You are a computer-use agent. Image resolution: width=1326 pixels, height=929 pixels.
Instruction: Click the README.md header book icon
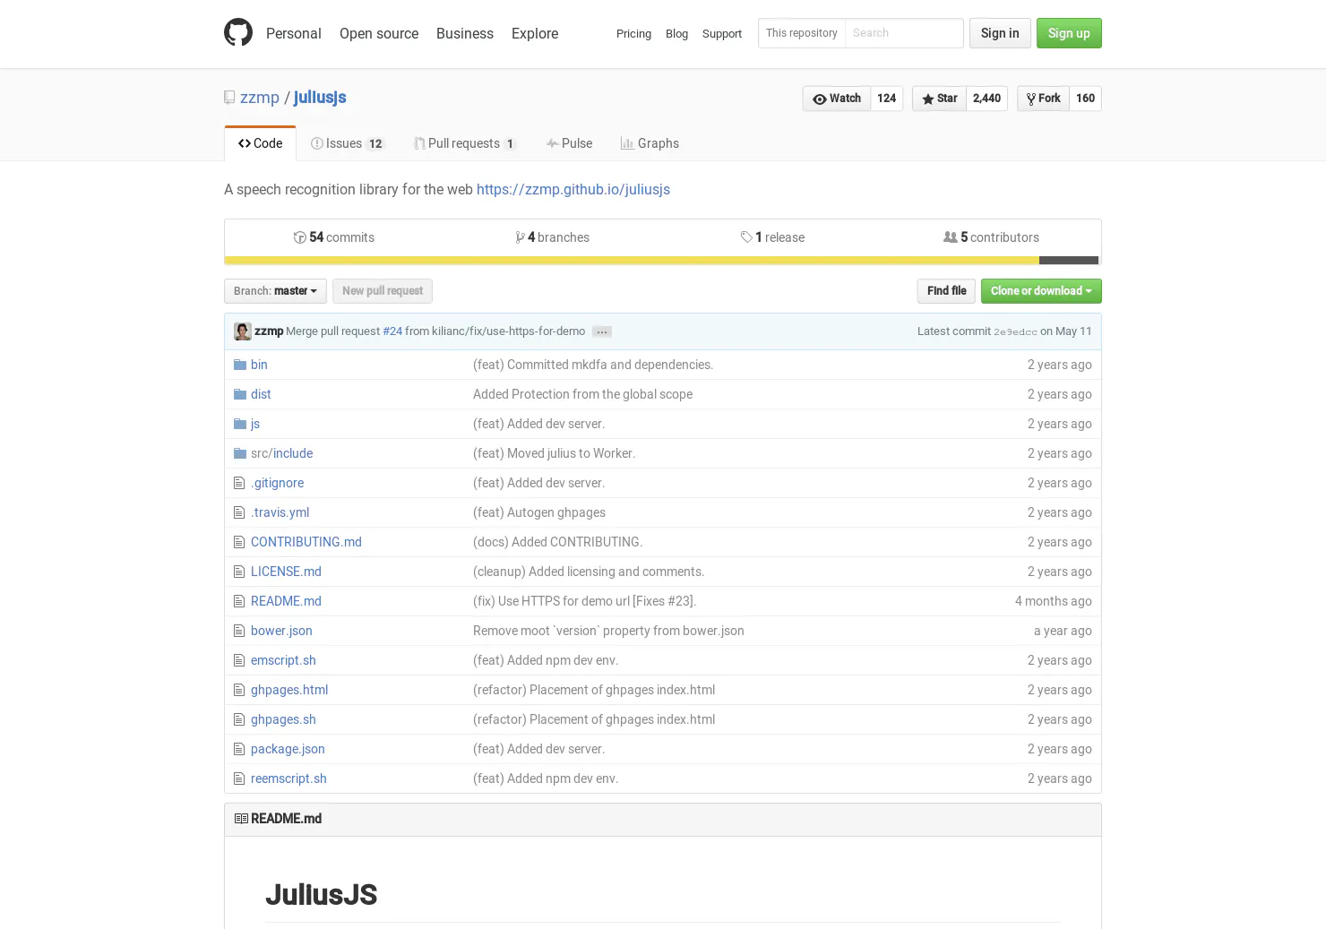[x=241, y=819]
